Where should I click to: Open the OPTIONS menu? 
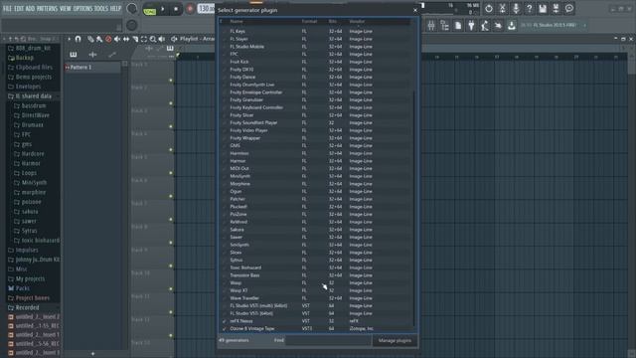pos(82,9)
